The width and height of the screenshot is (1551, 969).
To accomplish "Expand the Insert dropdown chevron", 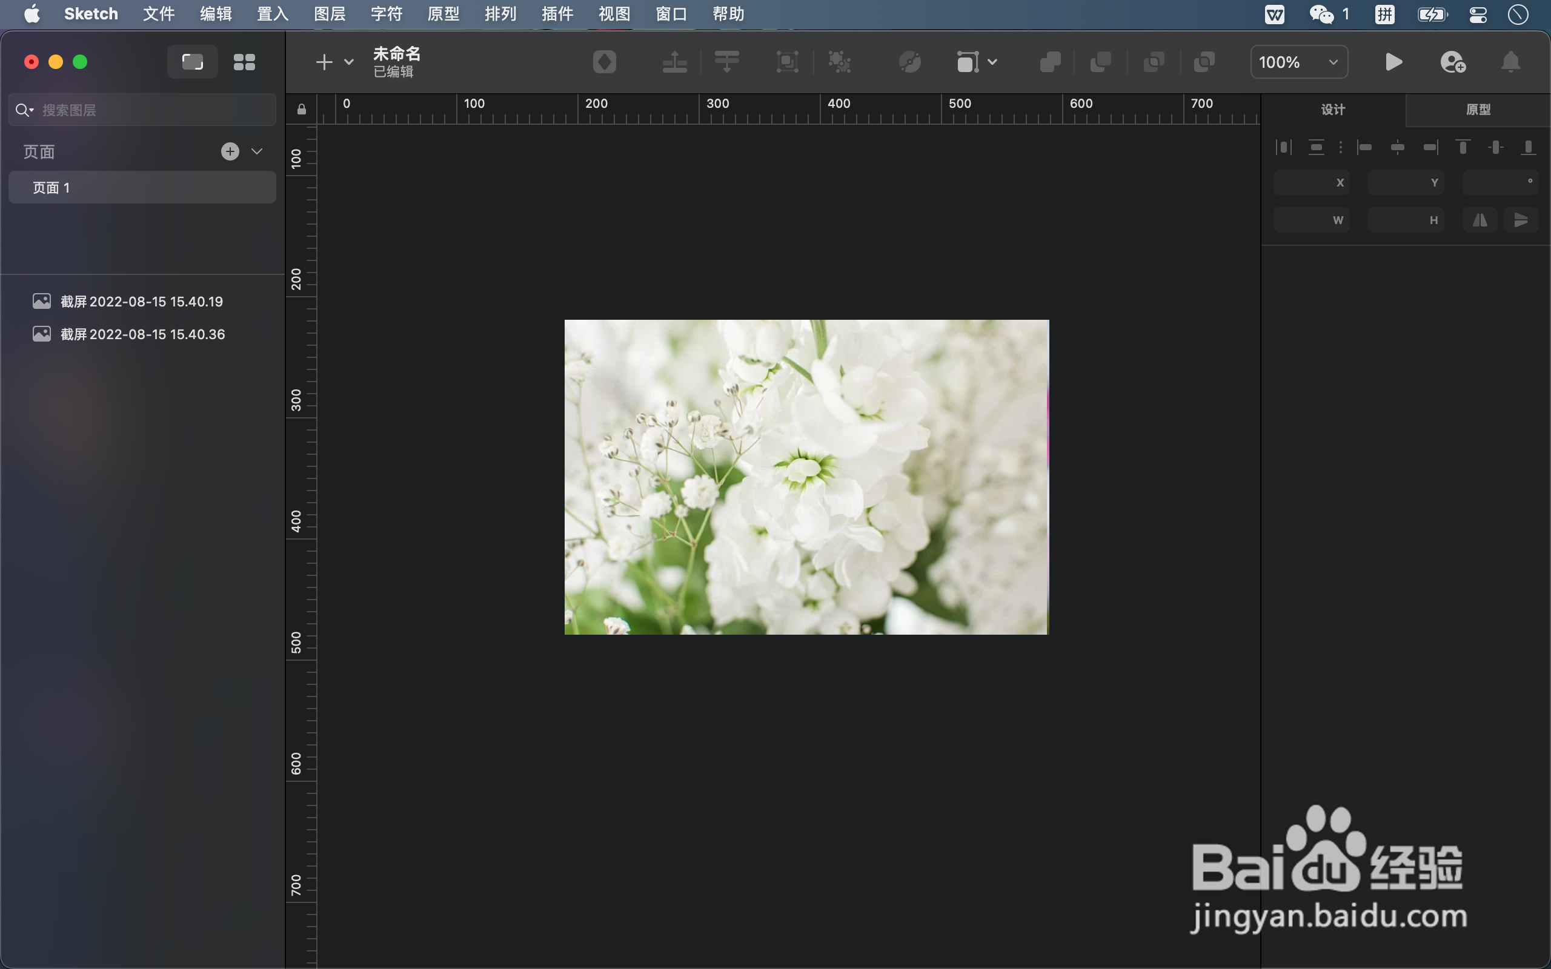I will point(348,62).
